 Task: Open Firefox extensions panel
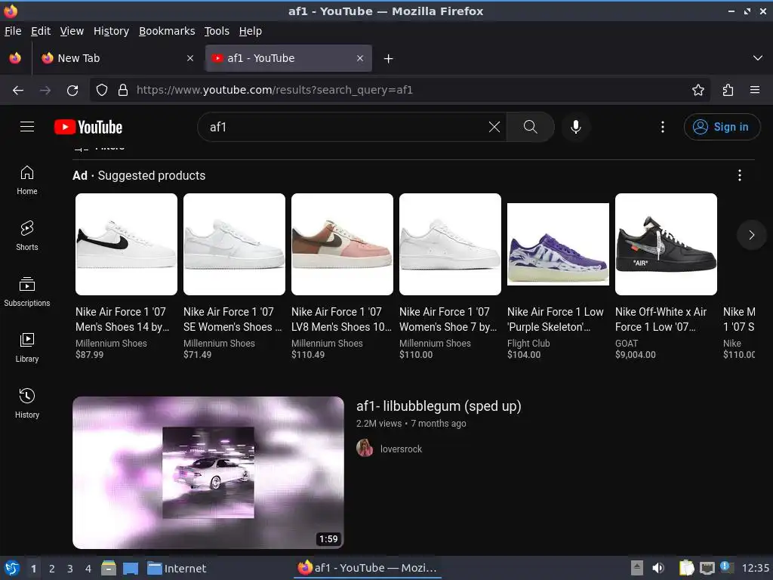point(728,90)
